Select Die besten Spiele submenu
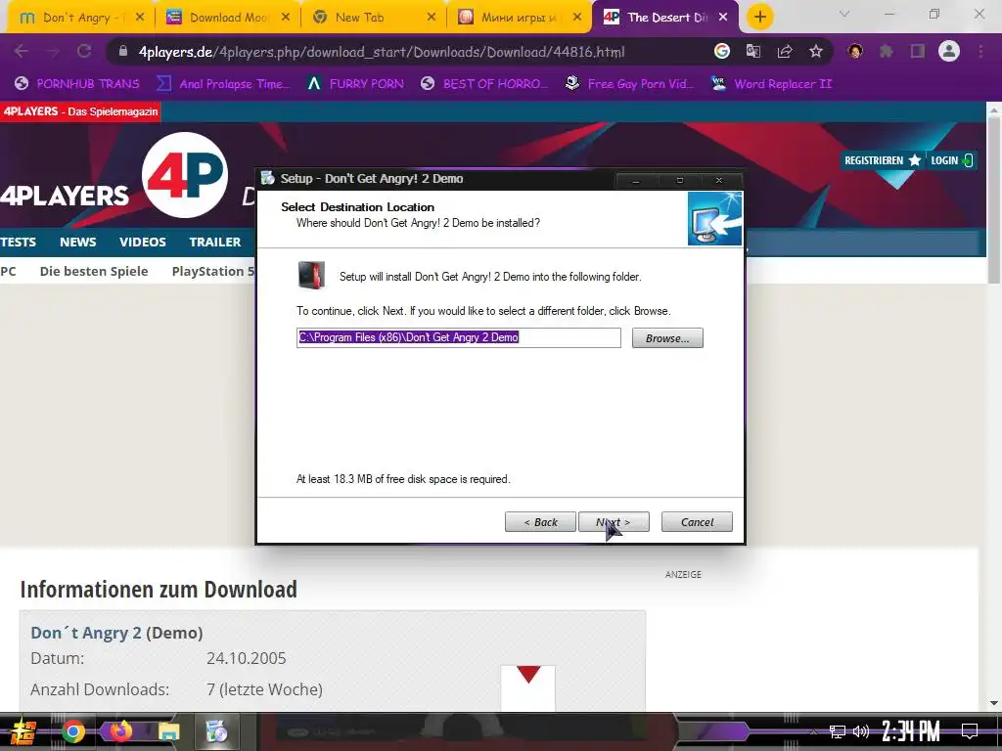 (x=94, y=272)
